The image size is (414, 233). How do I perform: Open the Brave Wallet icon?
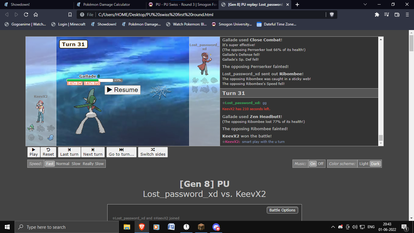(x=397, y=15)
